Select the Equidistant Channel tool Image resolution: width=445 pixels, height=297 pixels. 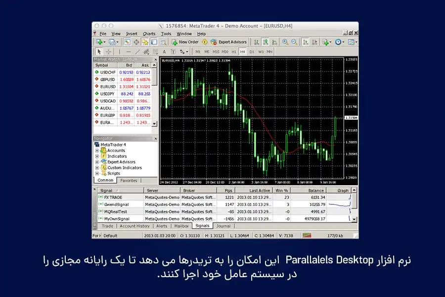pos(146,51)
